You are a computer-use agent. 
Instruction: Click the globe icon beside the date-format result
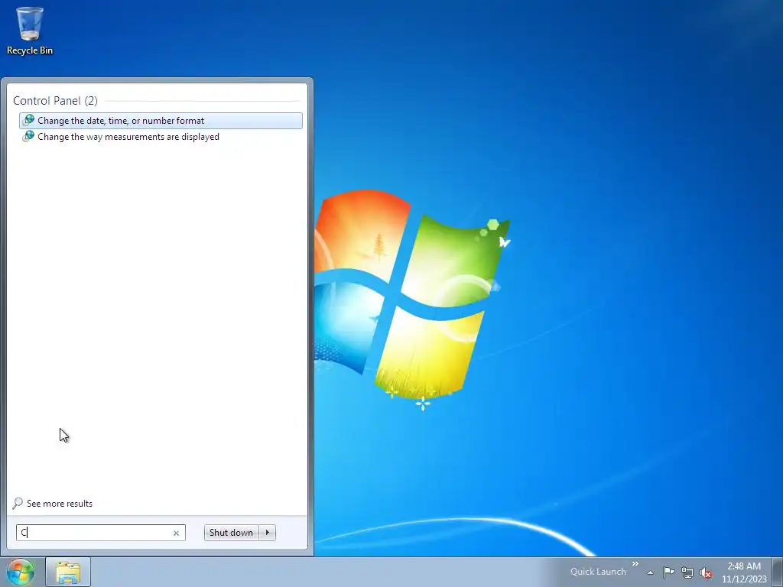(x=29, y=120)
